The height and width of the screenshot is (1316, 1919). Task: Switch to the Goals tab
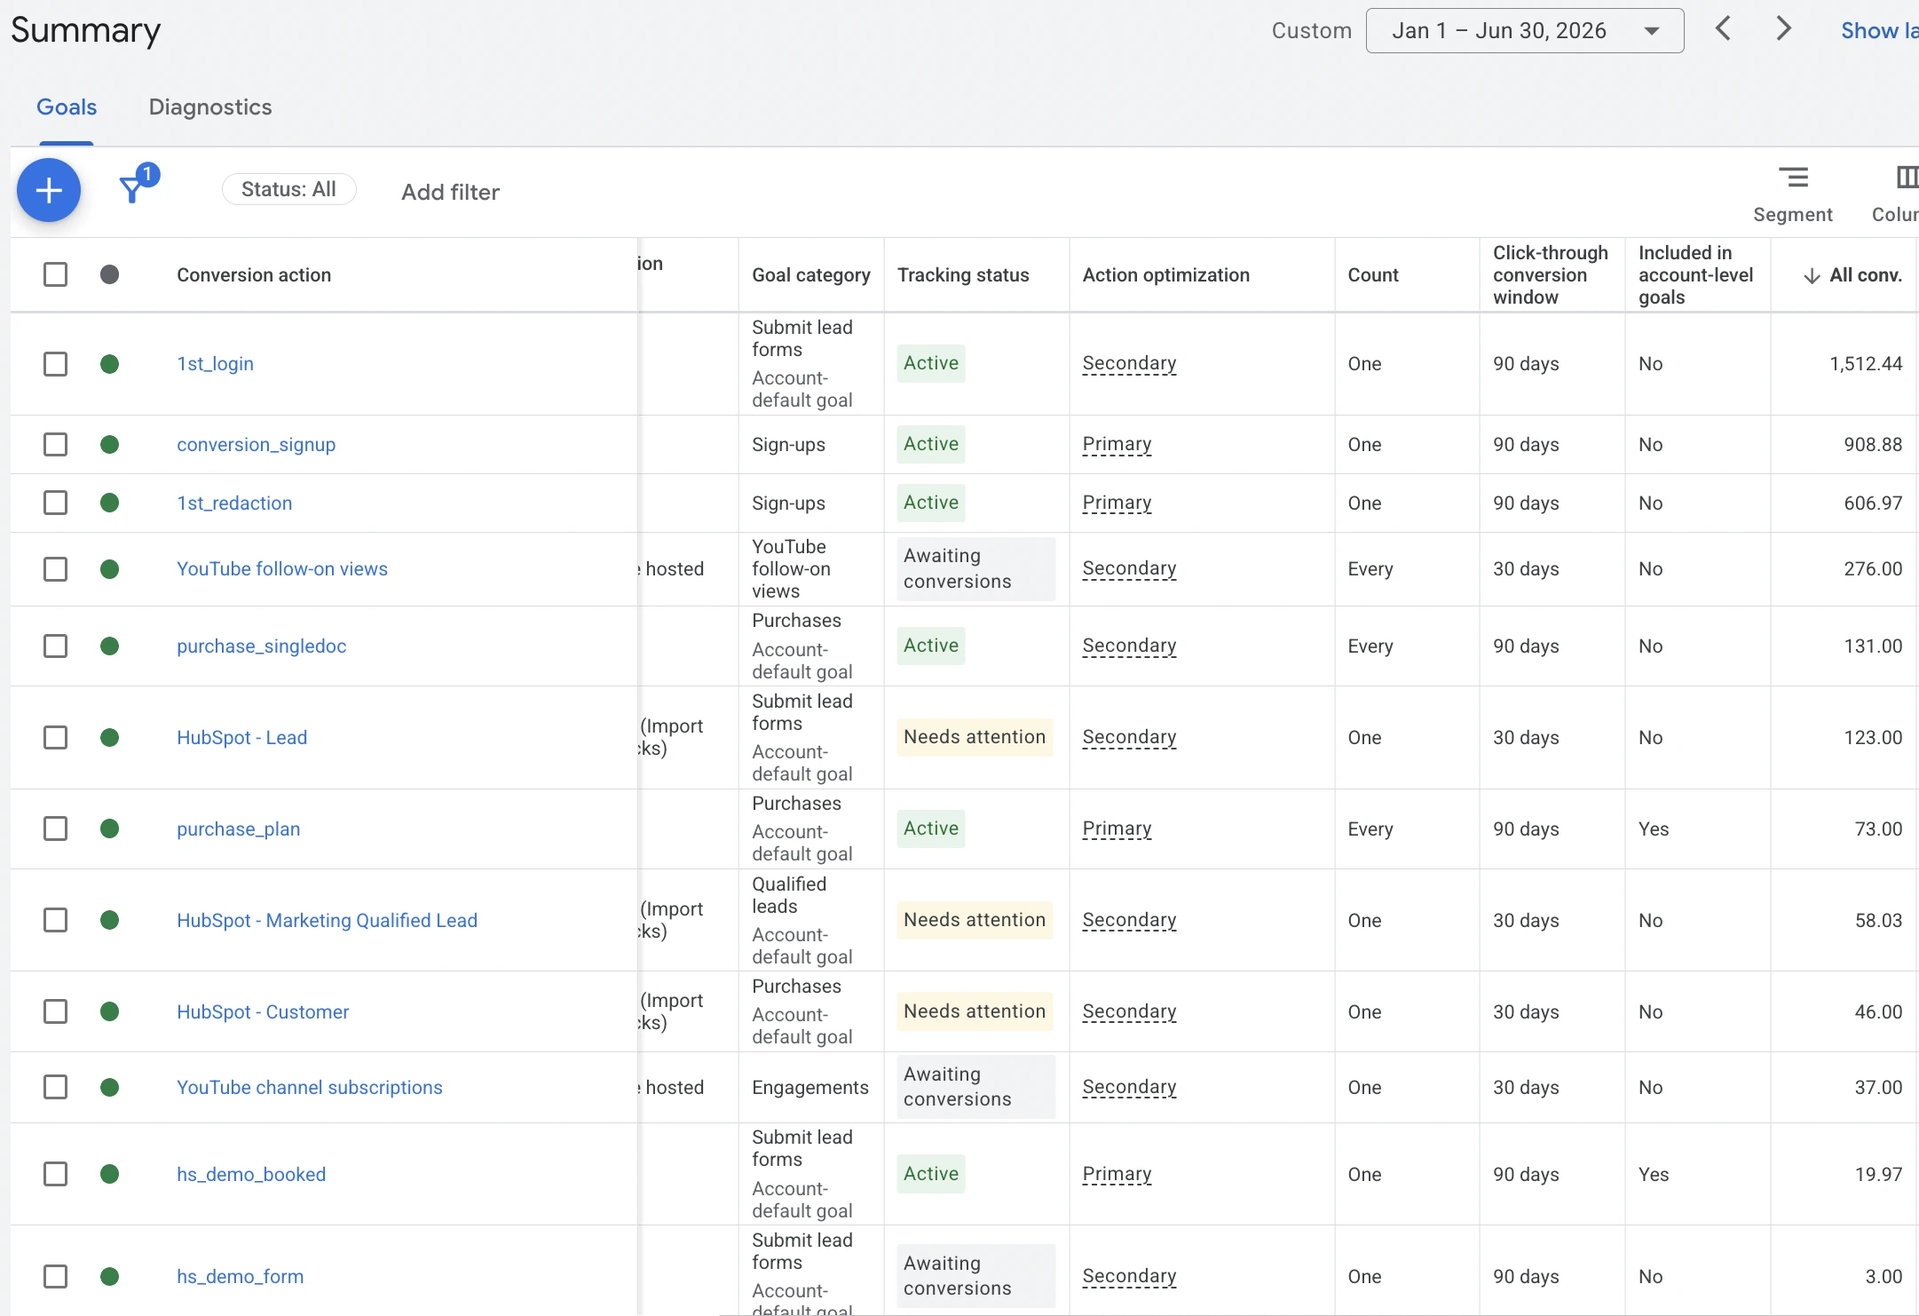67,107
